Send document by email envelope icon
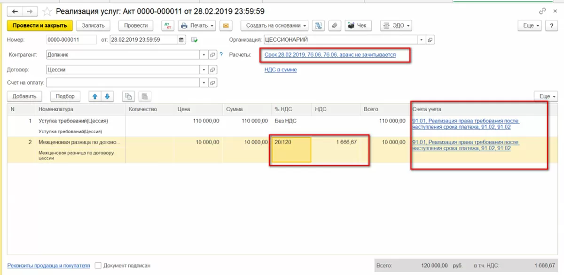564x275 pixels. (x=226, y=25)
